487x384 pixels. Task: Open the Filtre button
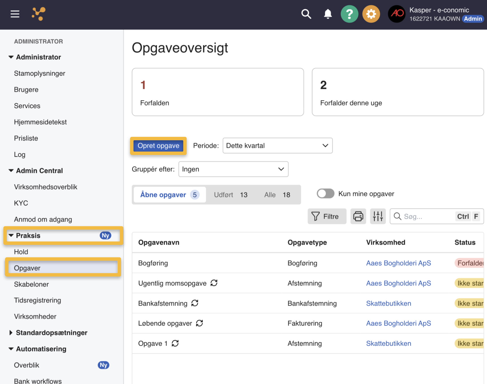pos(327,216)
